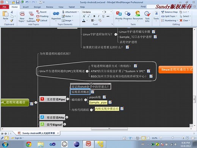The width and height of the screenshot is (197, 148).
Task: Collapse the 无名管道Pipe branch
Action: [68, 99]
